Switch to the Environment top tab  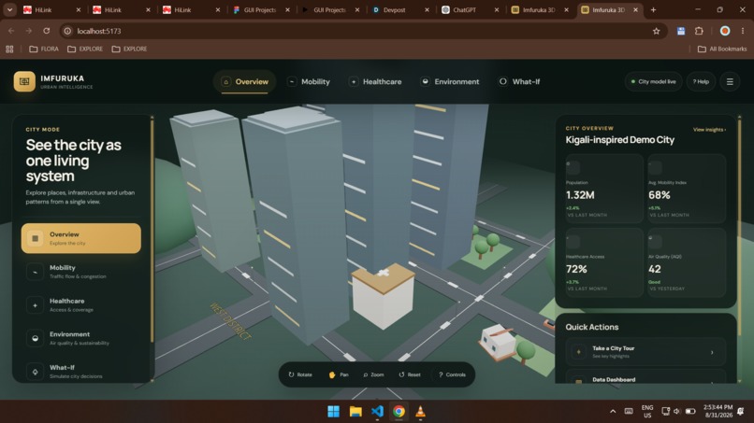(450, 81)
